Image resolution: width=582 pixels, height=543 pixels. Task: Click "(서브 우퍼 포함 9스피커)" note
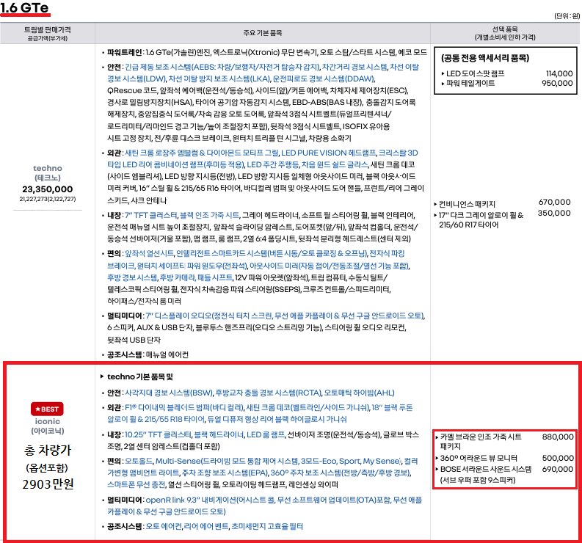point(478,481)
